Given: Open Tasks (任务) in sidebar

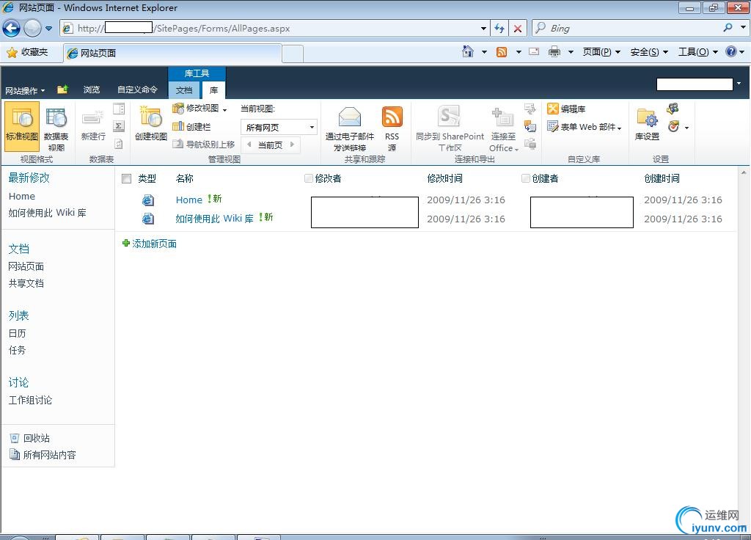Looking at the screenshot, I should tap(18, 350).
